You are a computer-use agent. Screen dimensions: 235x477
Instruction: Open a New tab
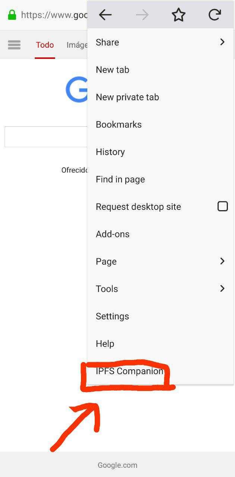160,70
